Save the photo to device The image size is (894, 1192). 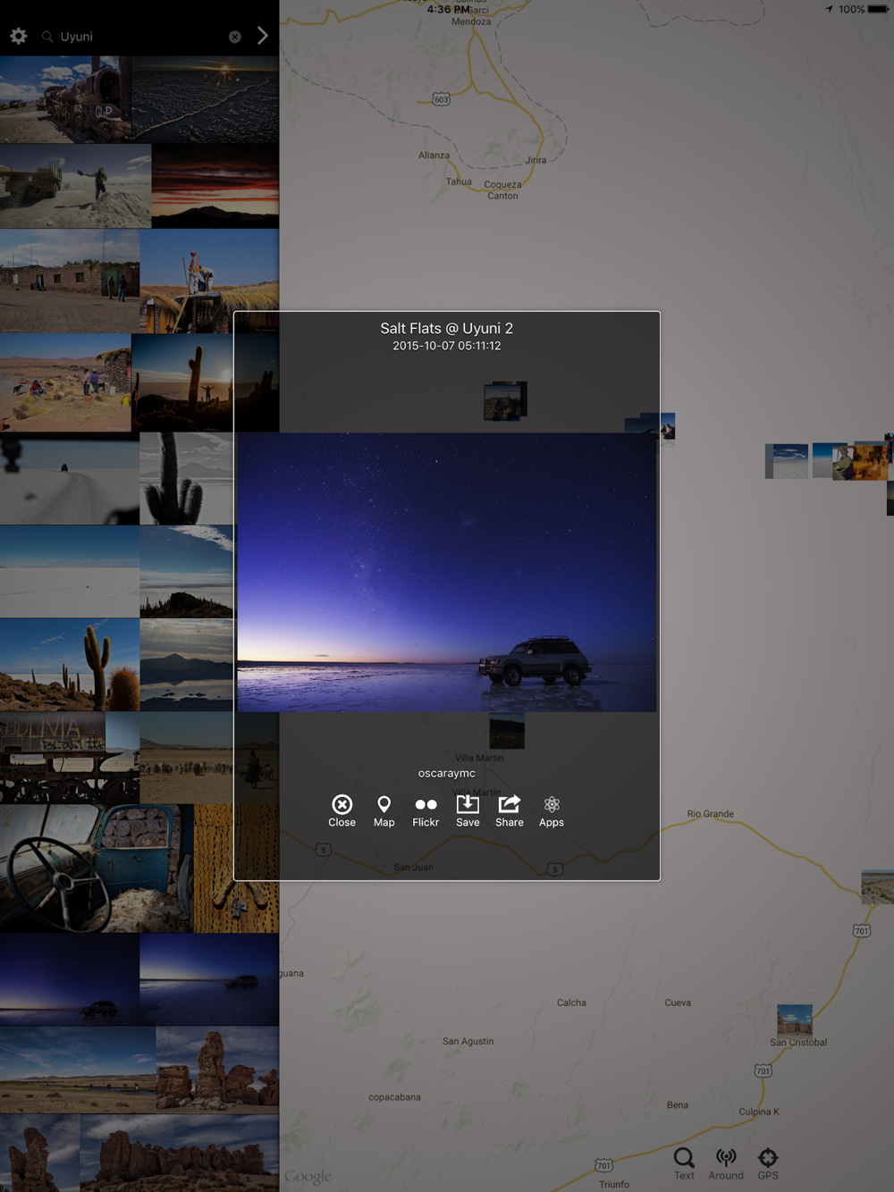pos(468,810)
